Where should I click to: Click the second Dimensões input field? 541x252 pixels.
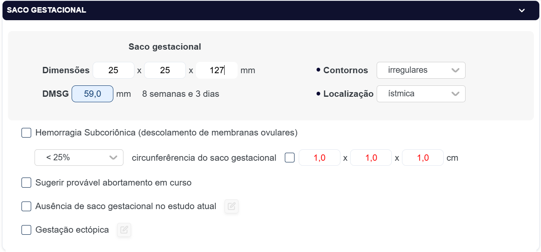(165, 70)
